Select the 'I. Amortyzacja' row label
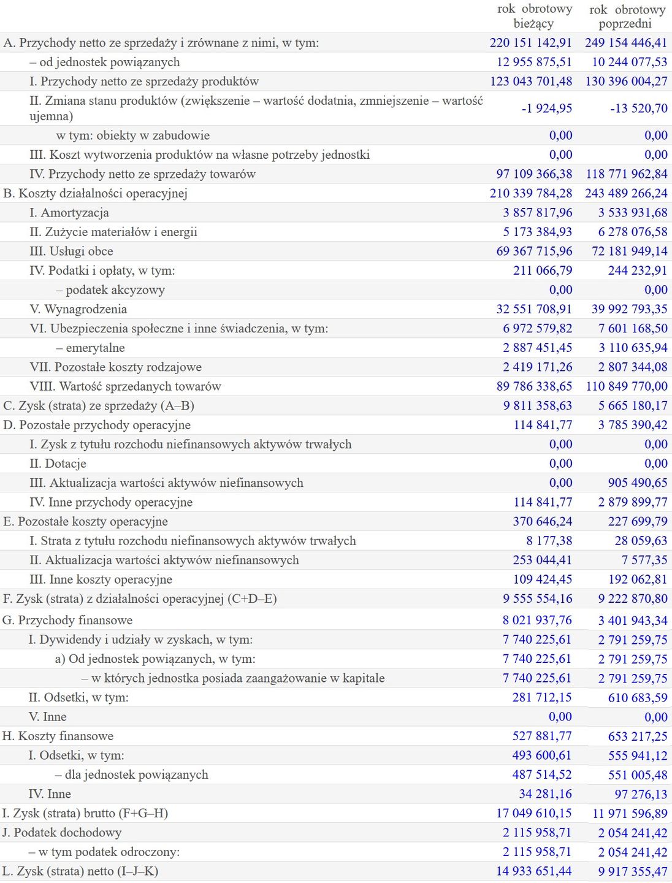 69,213
